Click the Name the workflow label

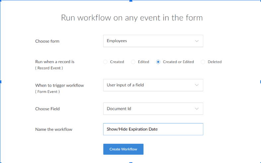(53, 129)
